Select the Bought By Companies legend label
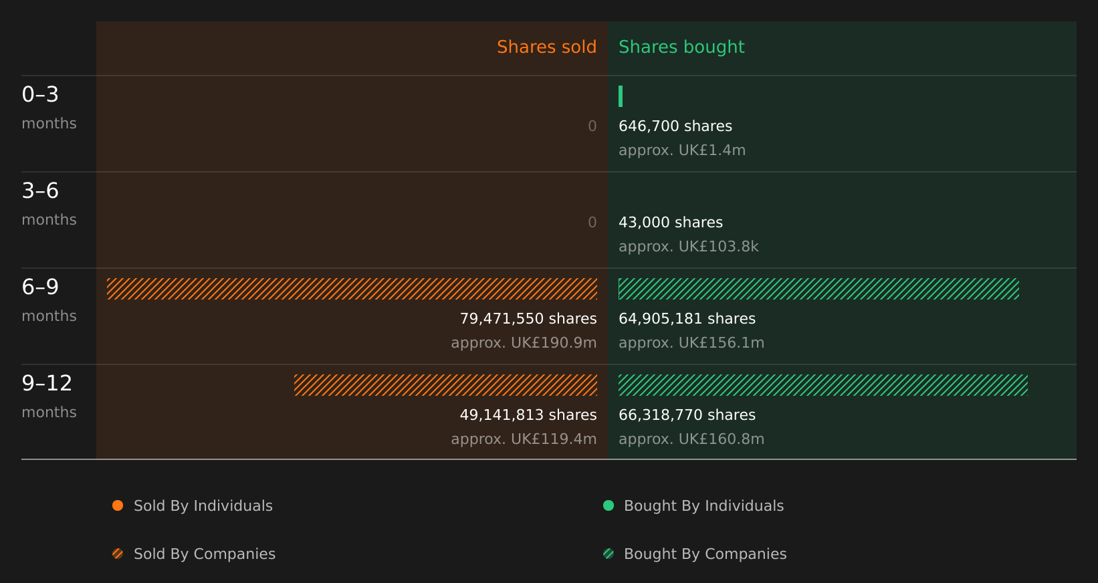This screenshot has width=1098, height=583. coord(705,554)
